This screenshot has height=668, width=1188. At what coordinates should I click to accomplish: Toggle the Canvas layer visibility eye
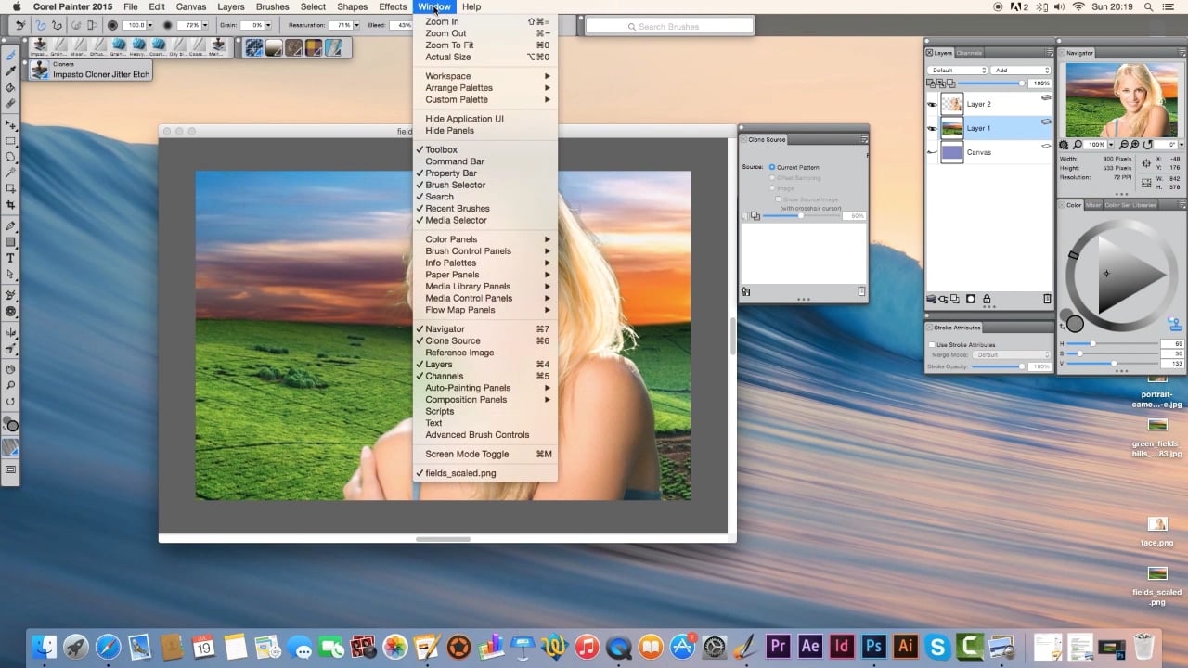click(932, 152)
